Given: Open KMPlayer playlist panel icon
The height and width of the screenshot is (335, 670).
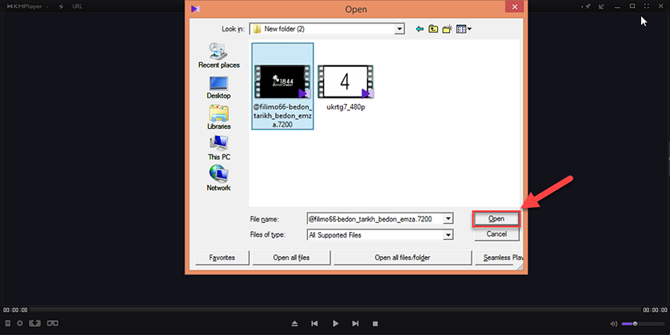Looking at the screenshot, I should click(x=8, y=324).
